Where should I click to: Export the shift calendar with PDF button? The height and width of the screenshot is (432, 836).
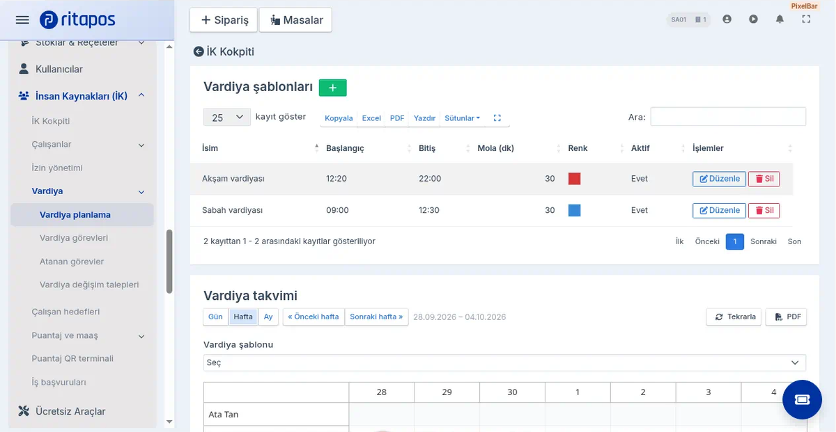pos(786,317)
